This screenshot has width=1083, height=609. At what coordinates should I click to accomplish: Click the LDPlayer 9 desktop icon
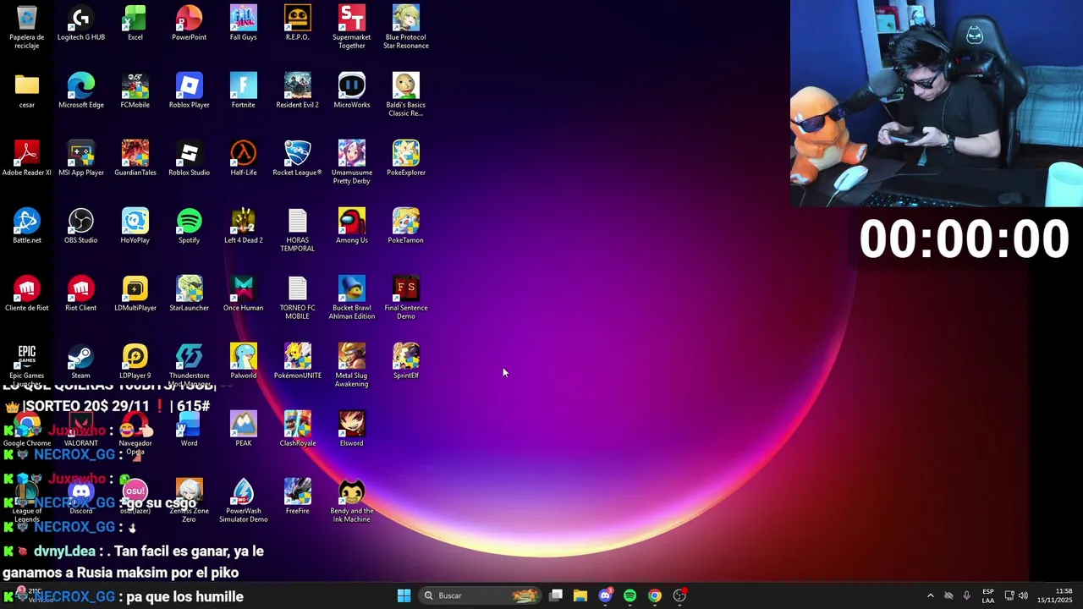[x=135, y=361]
